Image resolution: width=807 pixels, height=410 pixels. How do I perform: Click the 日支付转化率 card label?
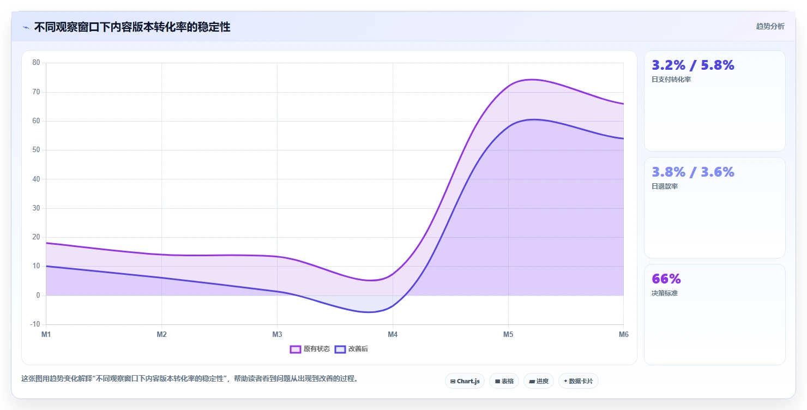671,80
